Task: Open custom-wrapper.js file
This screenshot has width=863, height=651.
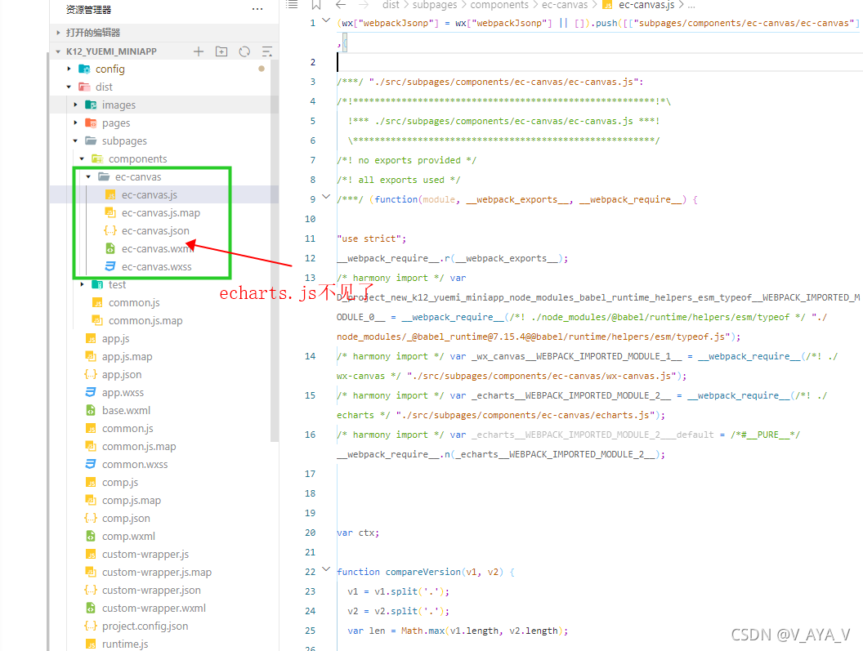Action: pos(145,554)
